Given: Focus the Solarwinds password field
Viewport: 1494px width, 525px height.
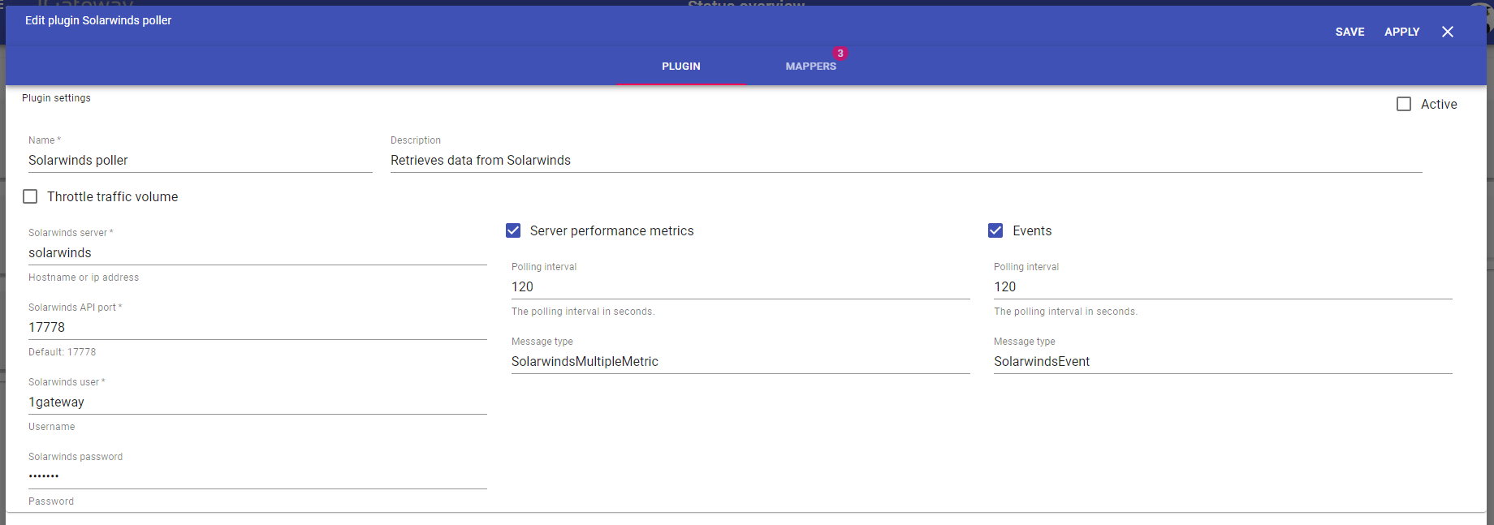Looking at the screenshot, I should tap(257, 477).
